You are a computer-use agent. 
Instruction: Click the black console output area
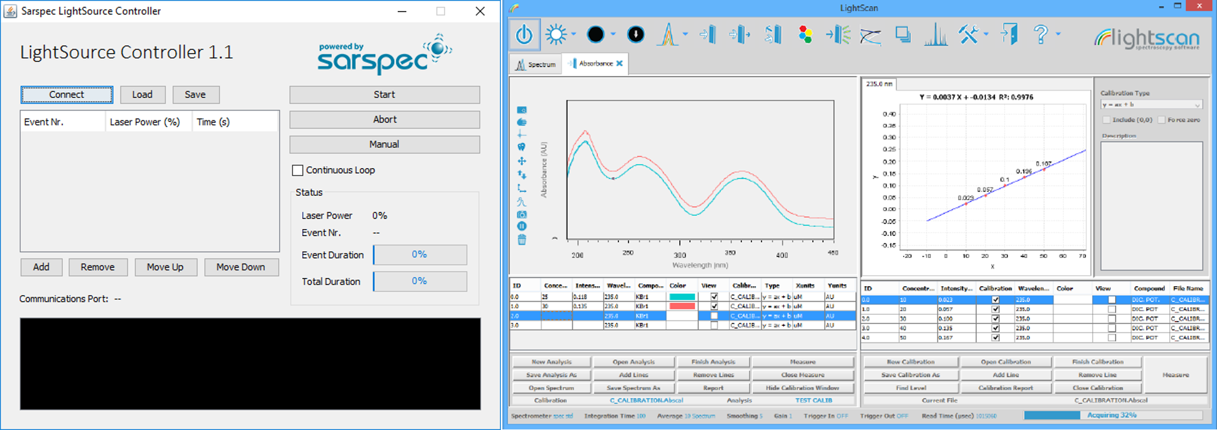click(250, 364)
